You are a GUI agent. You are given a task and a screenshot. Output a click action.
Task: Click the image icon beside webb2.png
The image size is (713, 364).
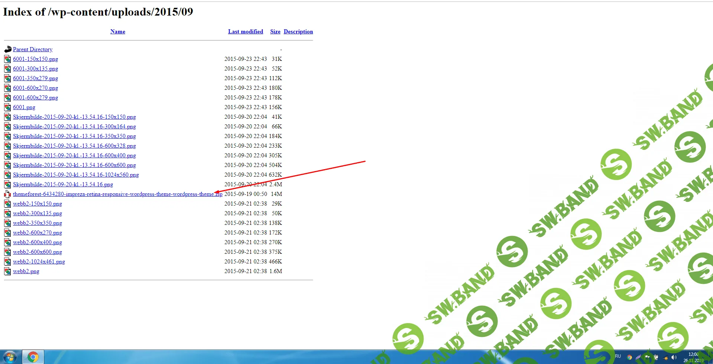(7, 271)
